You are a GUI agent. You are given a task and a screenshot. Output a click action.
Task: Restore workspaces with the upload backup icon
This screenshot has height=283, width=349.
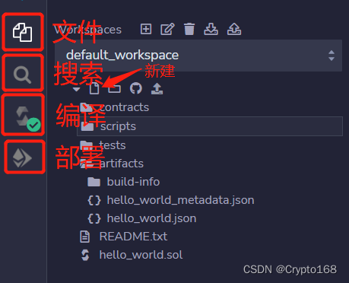tap(234, 29)
